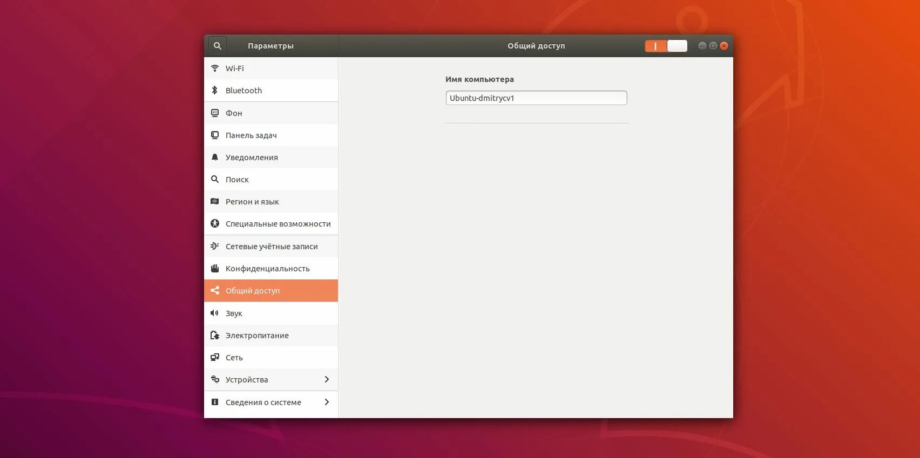This screenshot has height=458, width=920.
Task: Click the Панель задач dock icon
Action: 215,135
